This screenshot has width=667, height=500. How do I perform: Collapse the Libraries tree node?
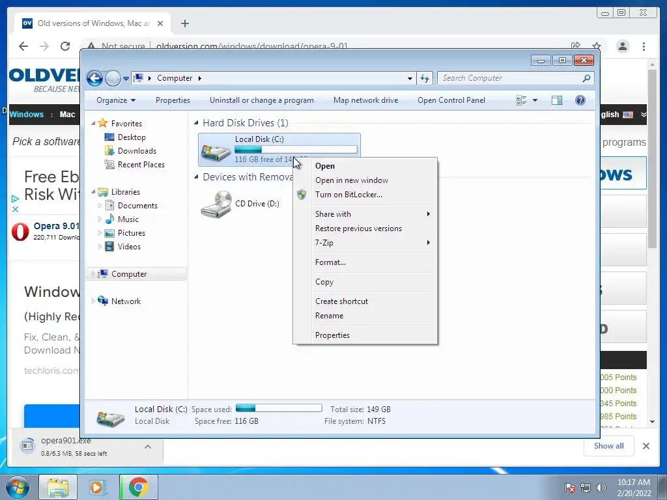(93, 192)
